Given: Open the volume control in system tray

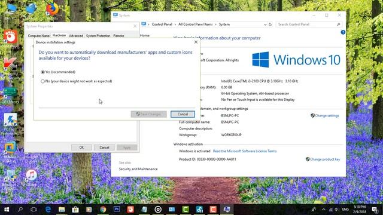Looking at the screenshot, I should coord(337,210).
